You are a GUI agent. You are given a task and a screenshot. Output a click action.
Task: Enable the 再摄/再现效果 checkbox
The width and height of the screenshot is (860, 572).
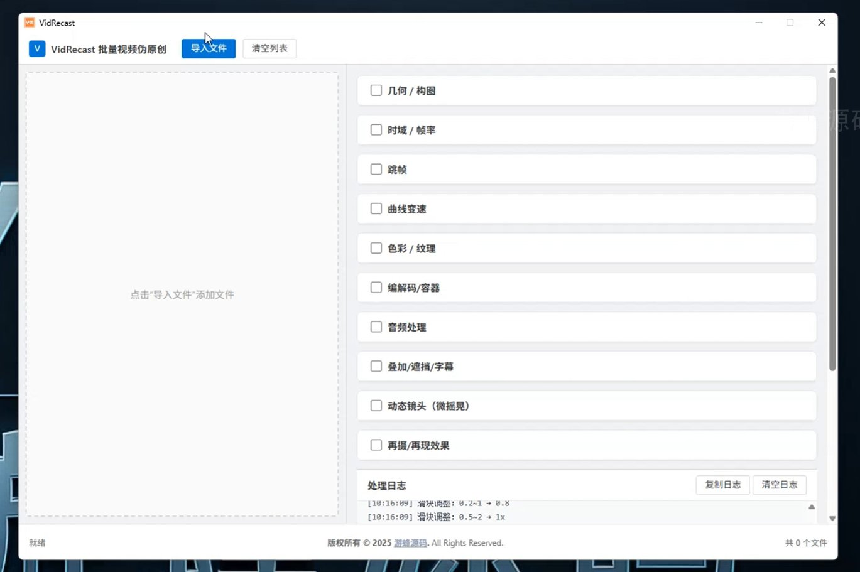(376, 445)
